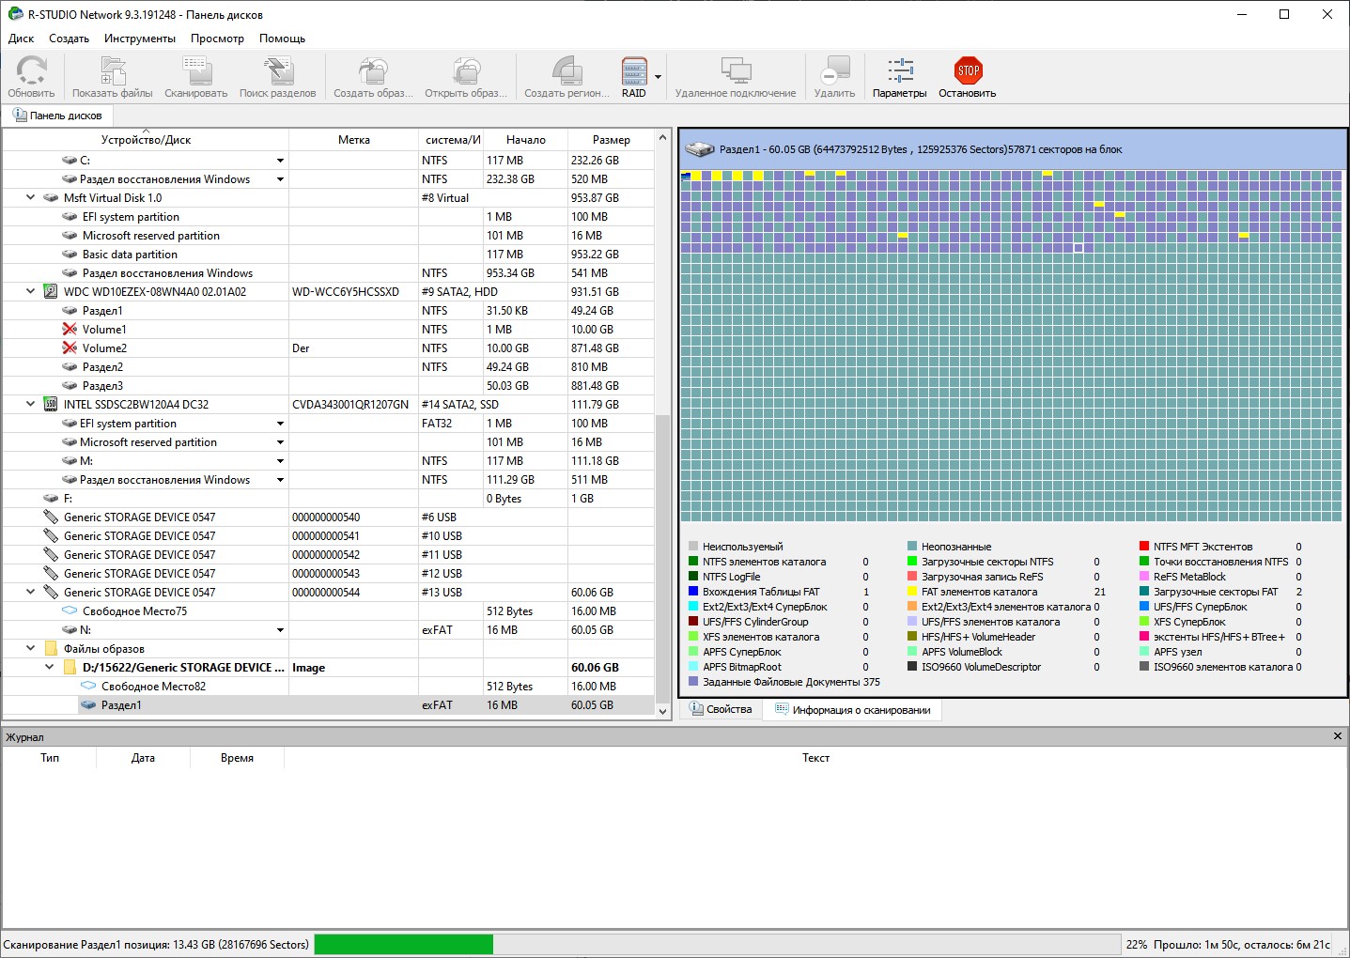
Task: Open the dropdown arrow for drive C:
Action: (x=280, y=161)
